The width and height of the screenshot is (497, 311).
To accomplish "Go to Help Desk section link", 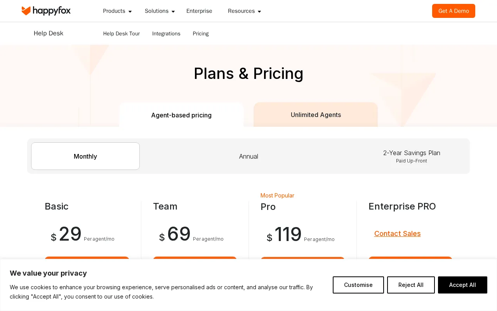I will click(x=49, y=33).
